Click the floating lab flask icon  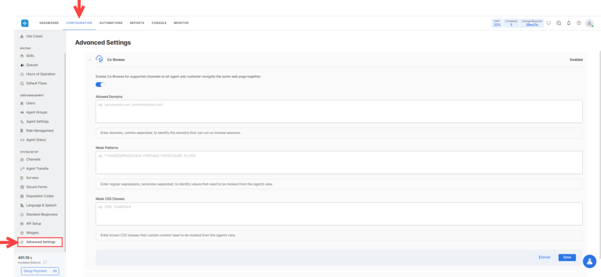589,259
